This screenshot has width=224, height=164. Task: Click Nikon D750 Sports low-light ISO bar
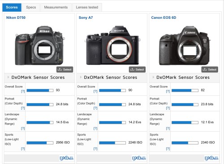point(40,143)
